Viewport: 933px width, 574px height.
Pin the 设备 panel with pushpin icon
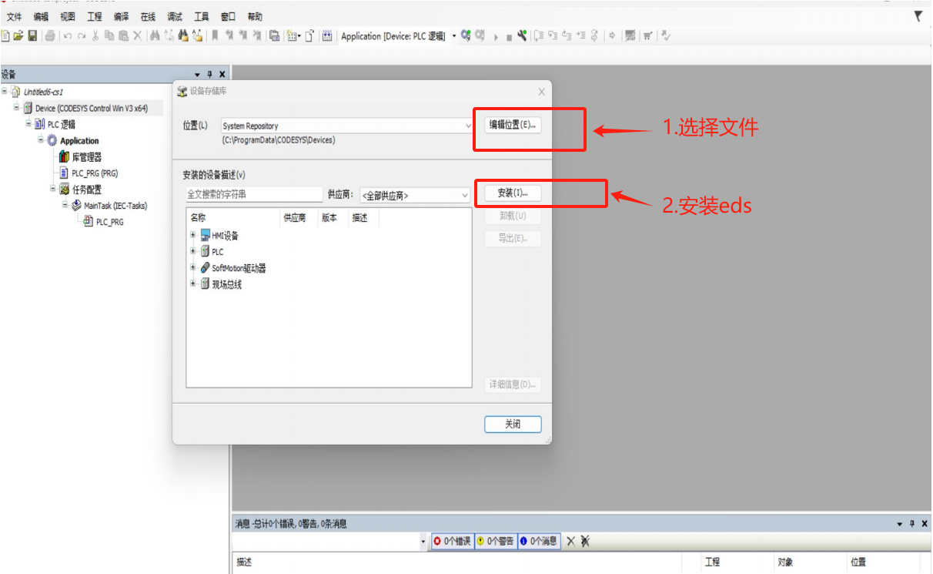pyautogui.click(x=209, y=74)
